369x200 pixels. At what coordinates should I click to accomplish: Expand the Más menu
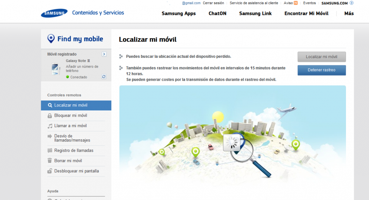coord(349,13)
